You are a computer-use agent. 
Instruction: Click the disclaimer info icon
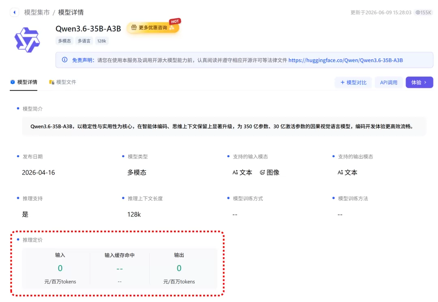point(64,60)
